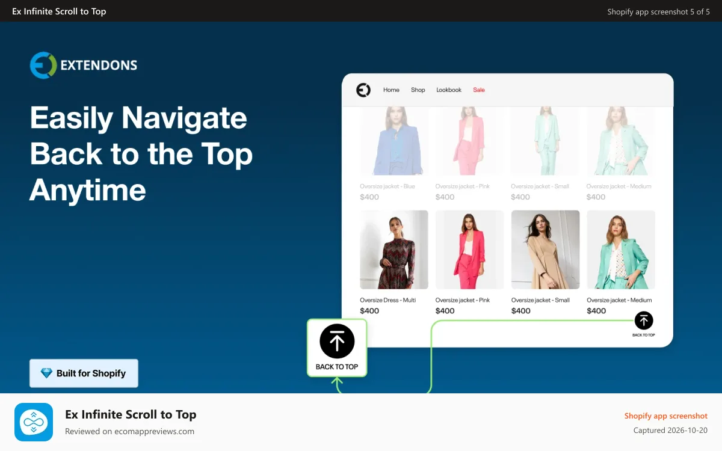Click the "Easily Navigate Back to the Top Anytime" headline
This screenshot has width=722, height=451.
point(141,154)
